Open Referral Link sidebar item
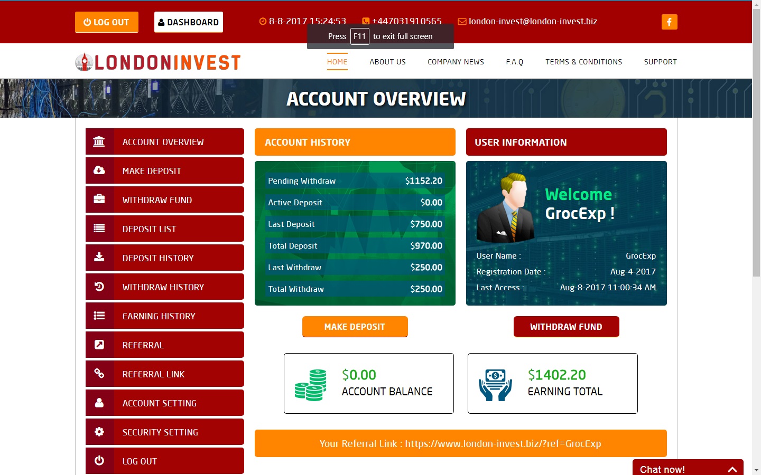Screen dimensions: 761x475 (x=165, y=374)
